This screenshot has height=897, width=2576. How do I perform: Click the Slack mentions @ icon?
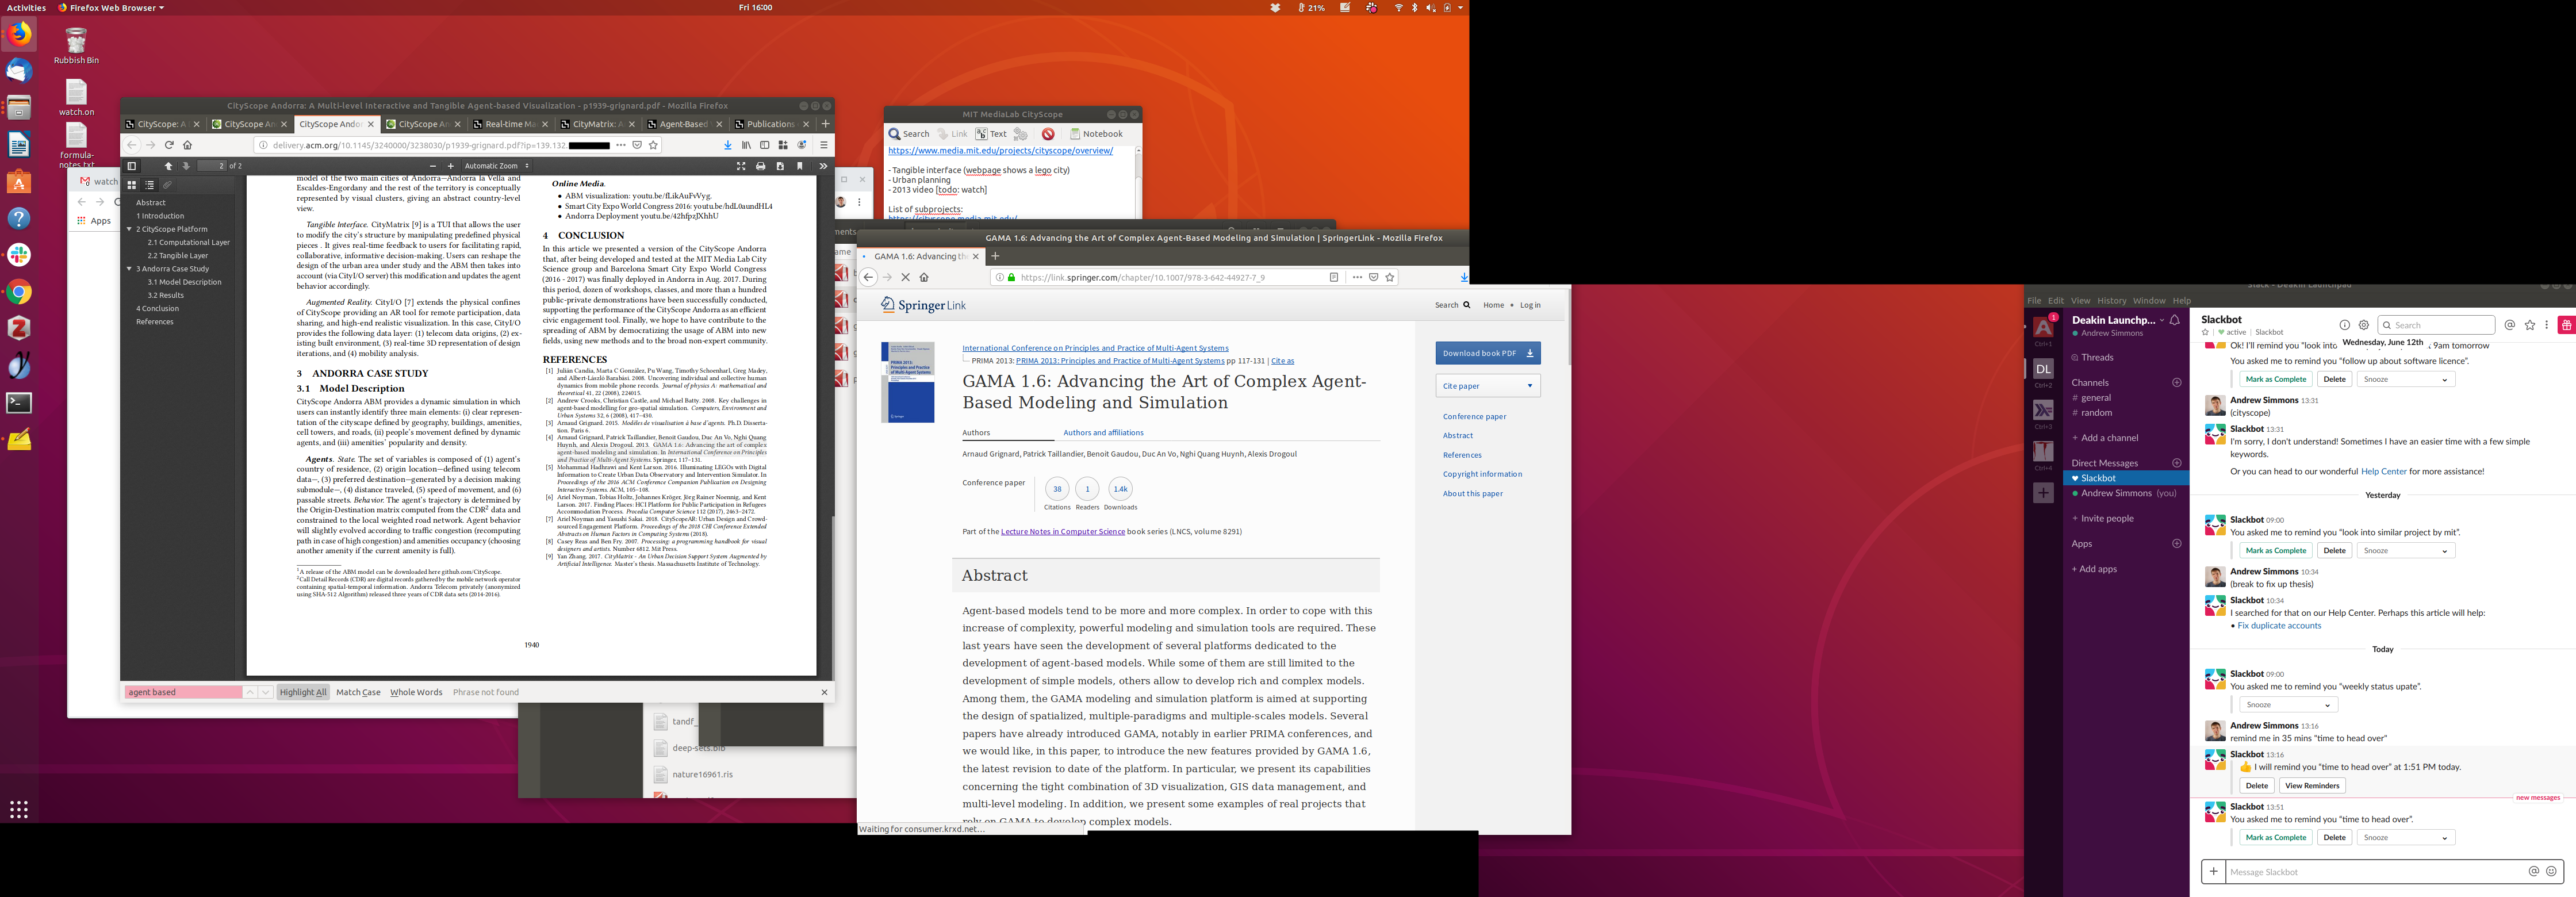coord(2509,325)
